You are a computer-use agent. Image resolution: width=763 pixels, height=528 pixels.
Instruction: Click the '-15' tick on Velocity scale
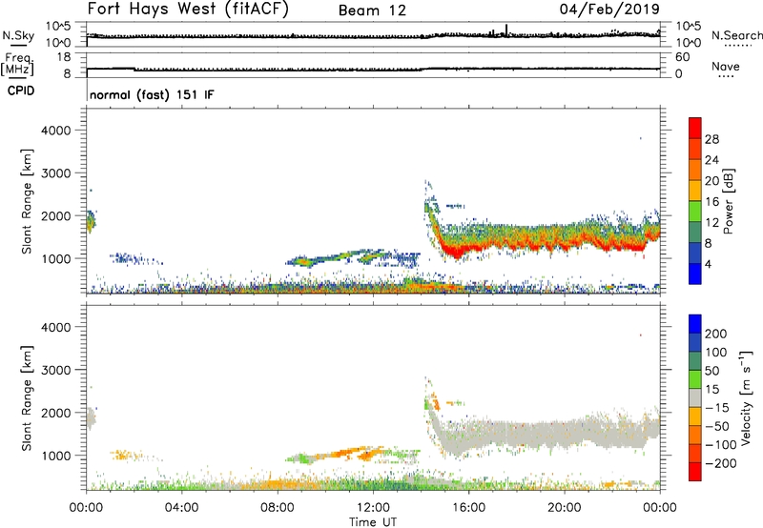pos(717,407)
